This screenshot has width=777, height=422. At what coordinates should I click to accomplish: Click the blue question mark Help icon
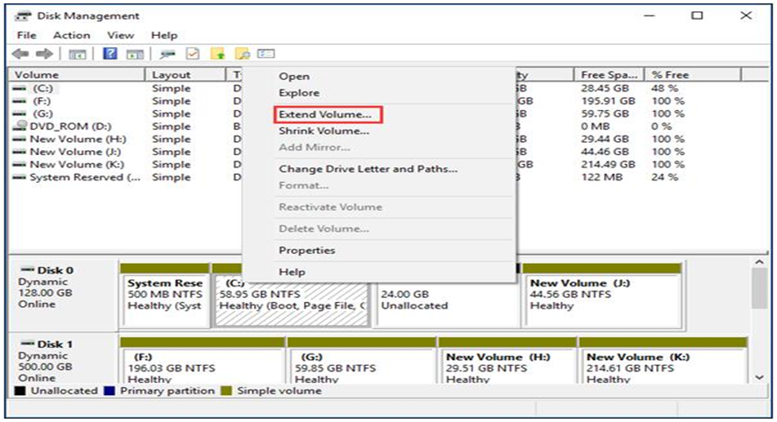[110, 54]
